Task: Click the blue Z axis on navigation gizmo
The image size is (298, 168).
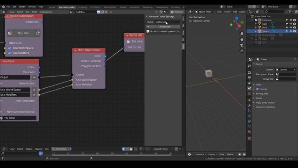Action: tap(237, 18)
